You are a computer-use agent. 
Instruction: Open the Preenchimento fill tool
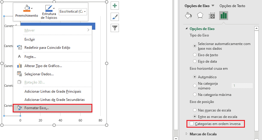point(27,11)
